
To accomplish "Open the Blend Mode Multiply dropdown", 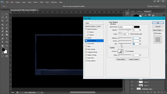I will pos(126,27).
